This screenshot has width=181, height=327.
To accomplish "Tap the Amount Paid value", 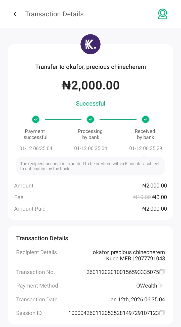I will point(154,209).
